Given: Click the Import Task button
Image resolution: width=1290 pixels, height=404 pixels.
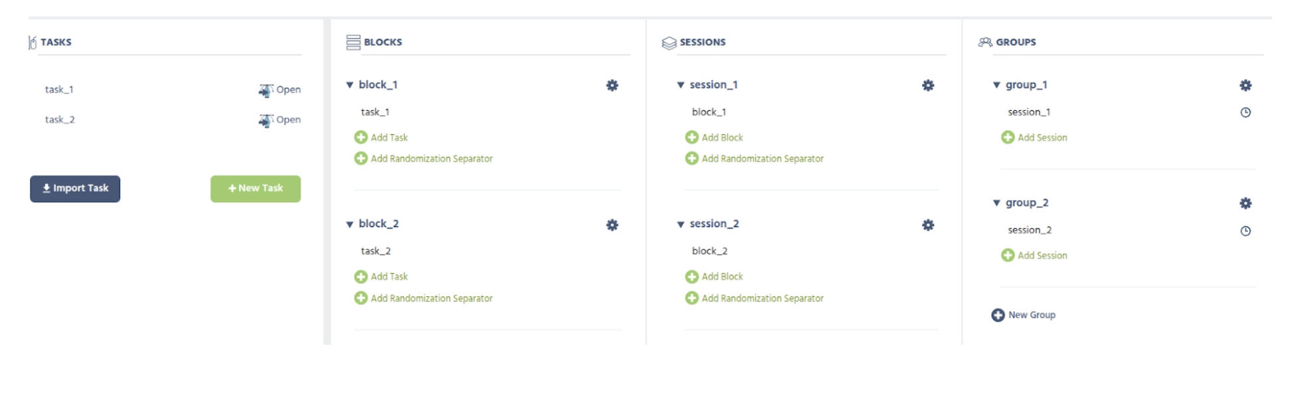Looking at the screenshot, I should pyautogui.click(x=74, y=188).
